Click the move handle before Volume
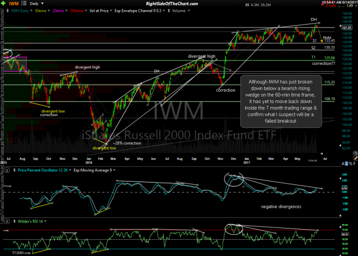The height and width of the screenshot is (256, 358). click(169, 11)
